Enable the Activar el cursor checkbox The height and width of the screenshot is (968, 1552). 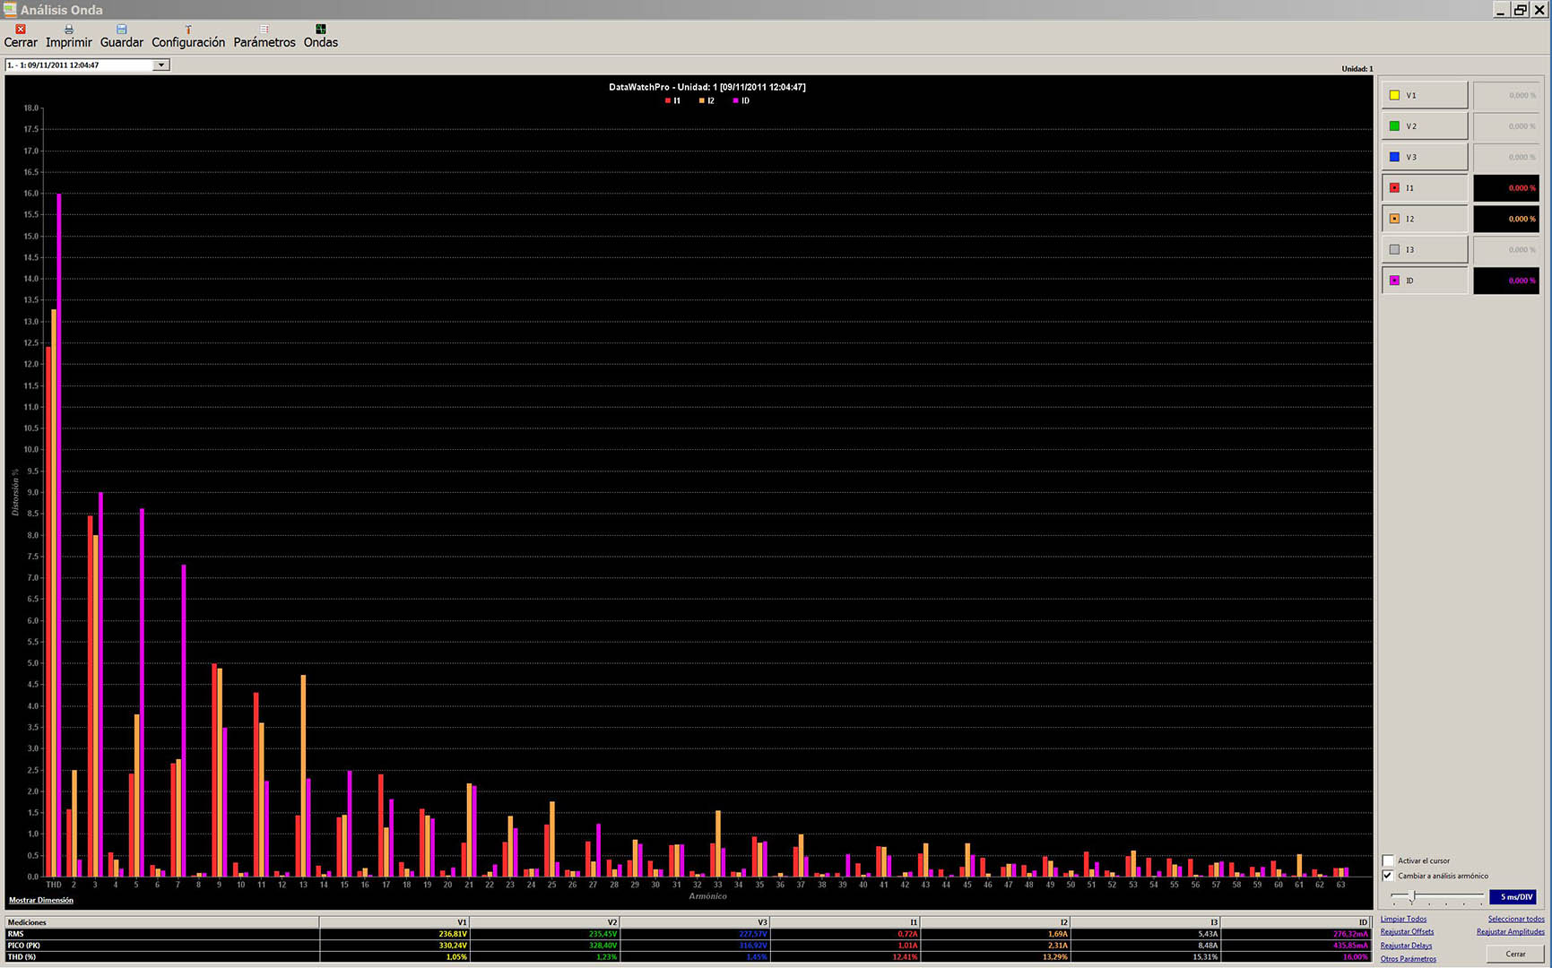coord(1388,860)
